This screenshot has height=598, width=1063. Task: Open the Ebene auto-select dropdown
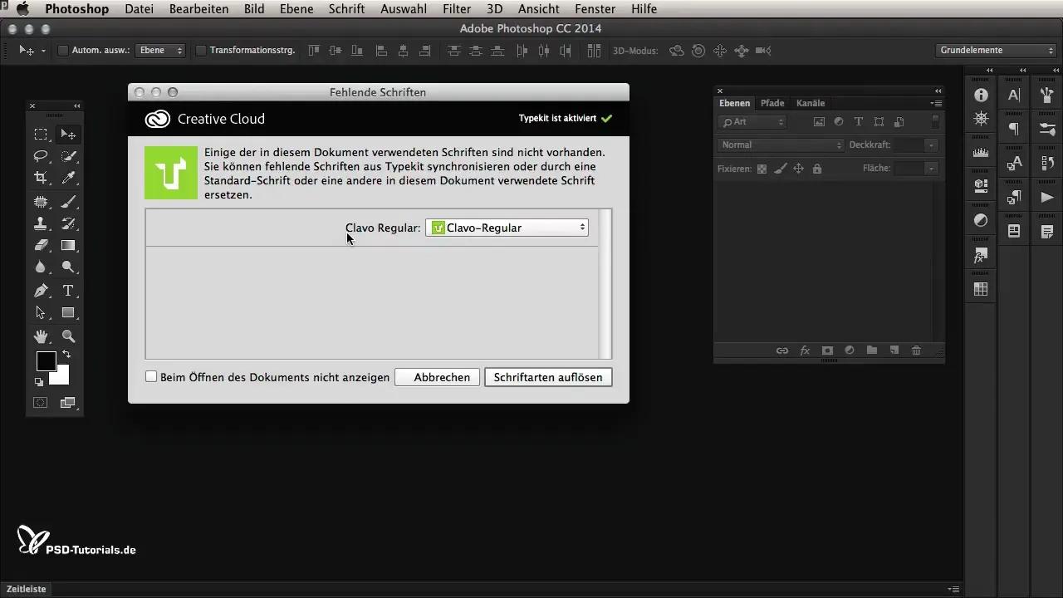click(161, 51)
